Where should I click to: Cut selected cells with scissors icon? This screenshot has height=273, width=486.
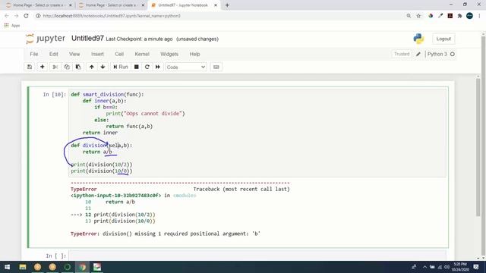pos(55,67)
